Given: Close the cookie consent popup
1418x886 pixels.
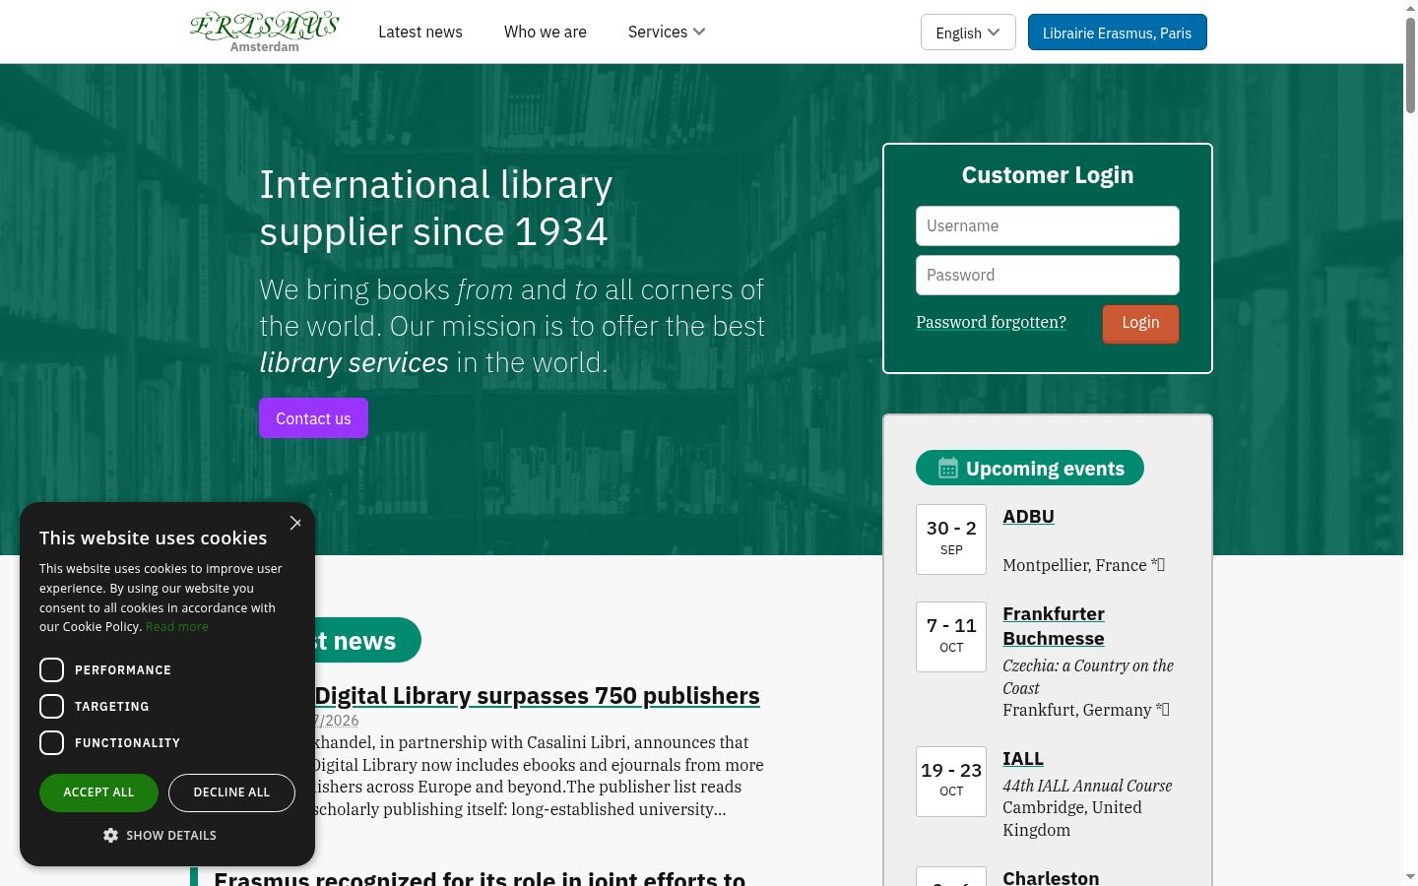Looking at the screenshot, I should 295,523.
